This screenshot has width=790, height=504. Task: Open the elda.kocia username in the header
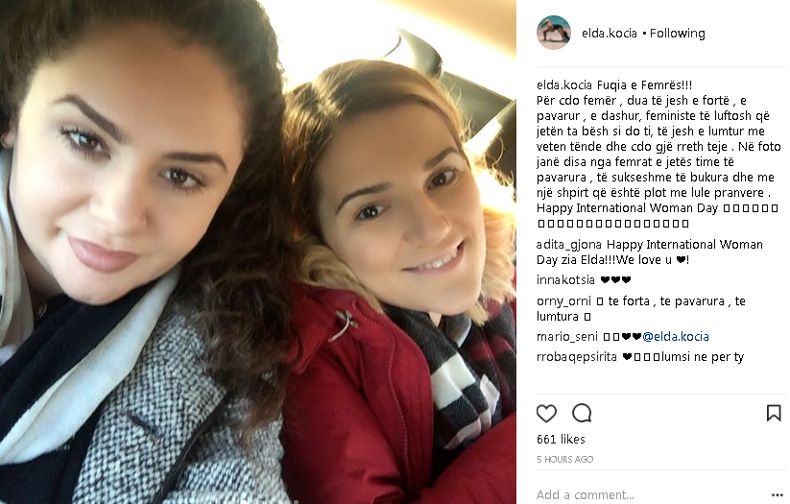click(610, 34)
